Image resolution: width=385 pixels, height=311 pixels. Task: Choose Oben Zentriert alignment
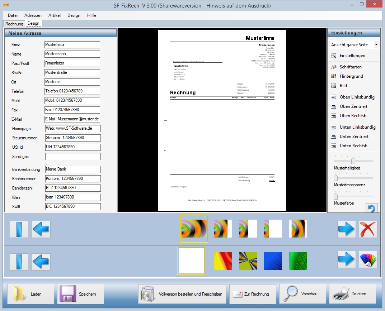pyautogui.click(x=349, y=106)
